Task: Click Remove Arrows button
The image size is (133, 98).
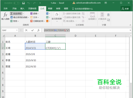Action: point(70,21)
